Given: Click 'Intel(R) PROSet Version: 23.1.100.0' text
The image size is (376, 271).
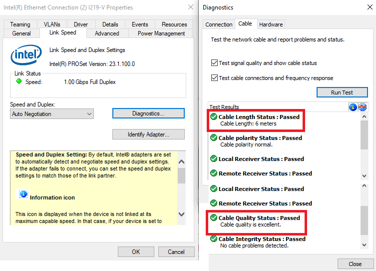Looking at the screenshot, I should click(x=92, y=64).
